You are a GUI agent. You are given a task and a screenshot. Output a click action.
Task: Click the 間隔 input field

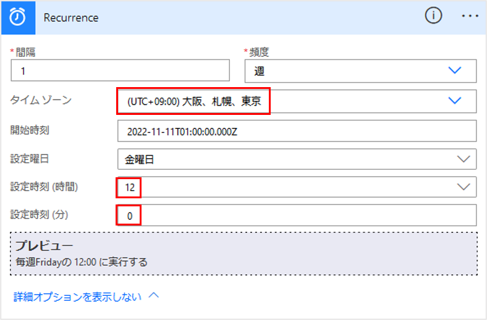tap(121, 71)
